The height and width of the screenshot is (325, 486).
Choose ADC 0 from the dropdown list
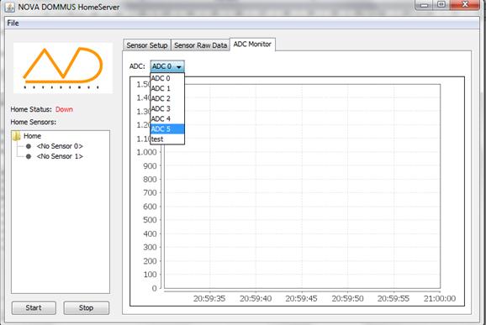tap(167, 78)
